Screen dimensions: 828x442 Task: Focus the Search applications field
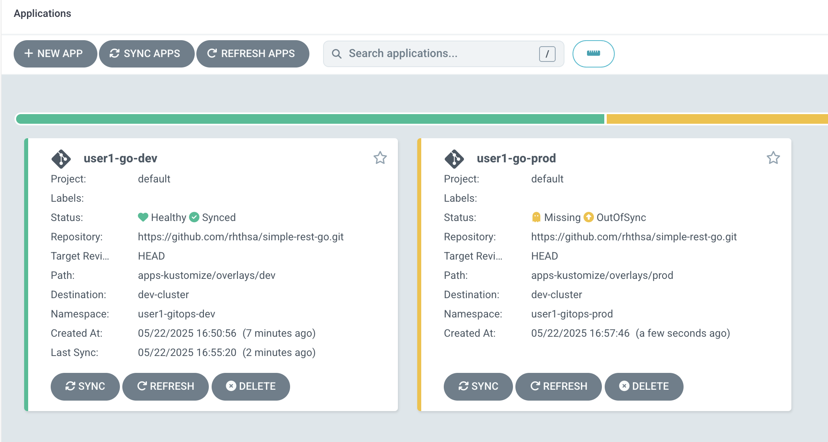443,53
